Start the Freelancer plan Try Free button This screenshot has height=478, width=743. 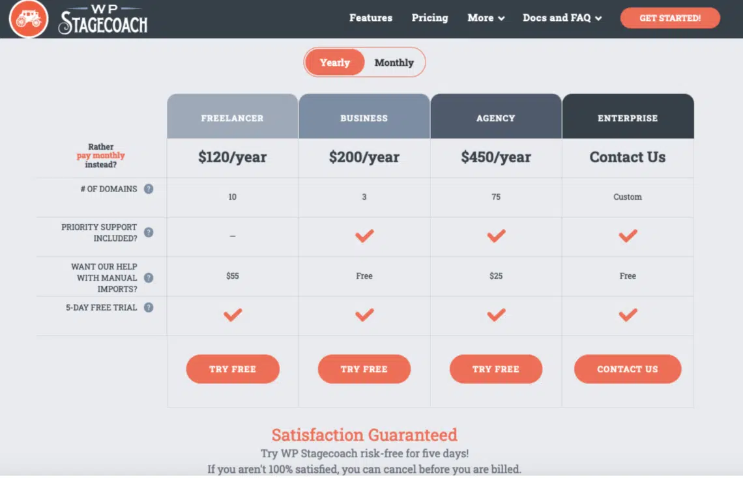[233, 369]
